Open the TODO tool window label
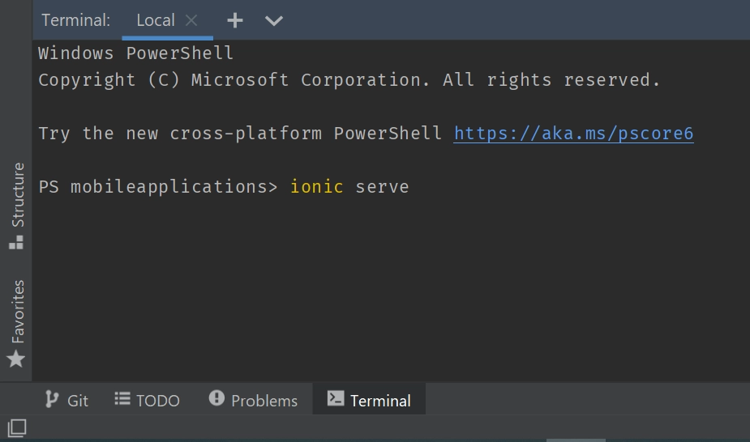Screen dimensions: 750x442 click(157, 401)
